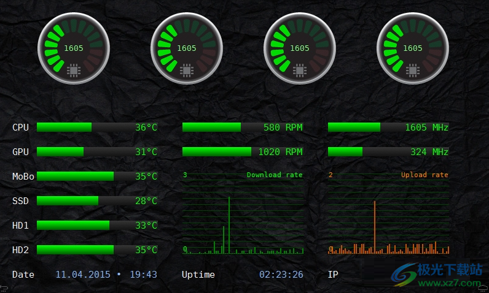
Task: Click the chip icon in the rightmost gauge
Action: point(413,70)
